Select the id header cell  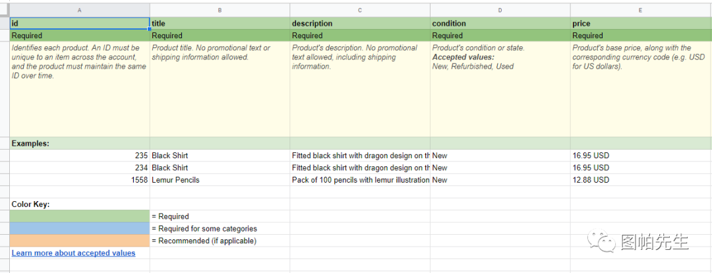click(x=80, y=23)
